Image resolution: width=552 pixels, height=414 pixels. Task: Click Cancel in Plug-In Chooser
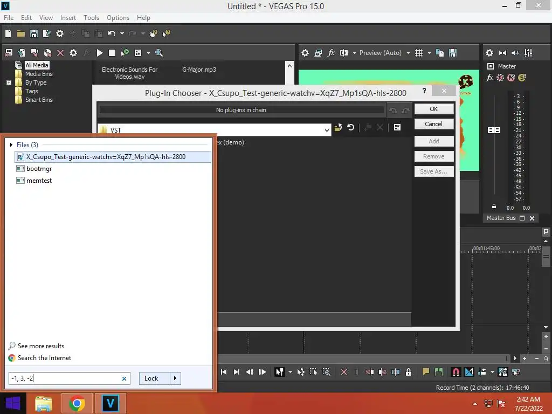tap(434, 124)
